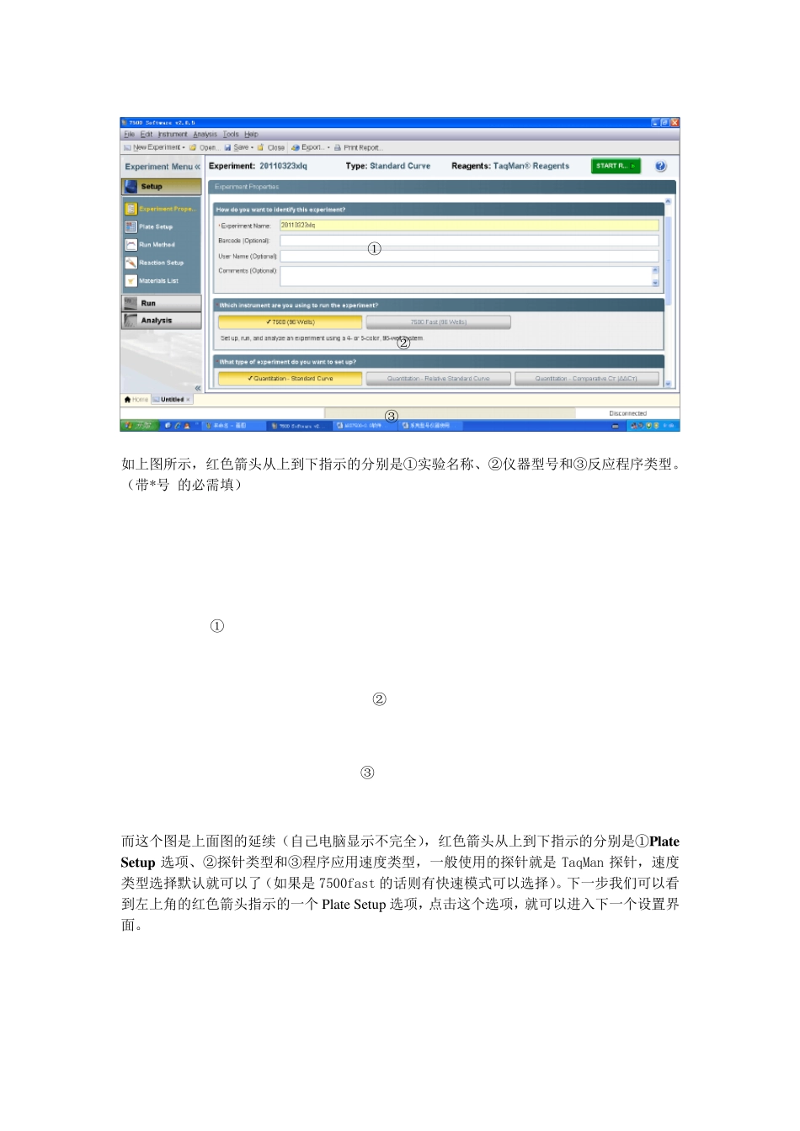This screenshot has width=800, height=1131.
Task: Click Print Report in the toolbar
Action: coord(358,147)
